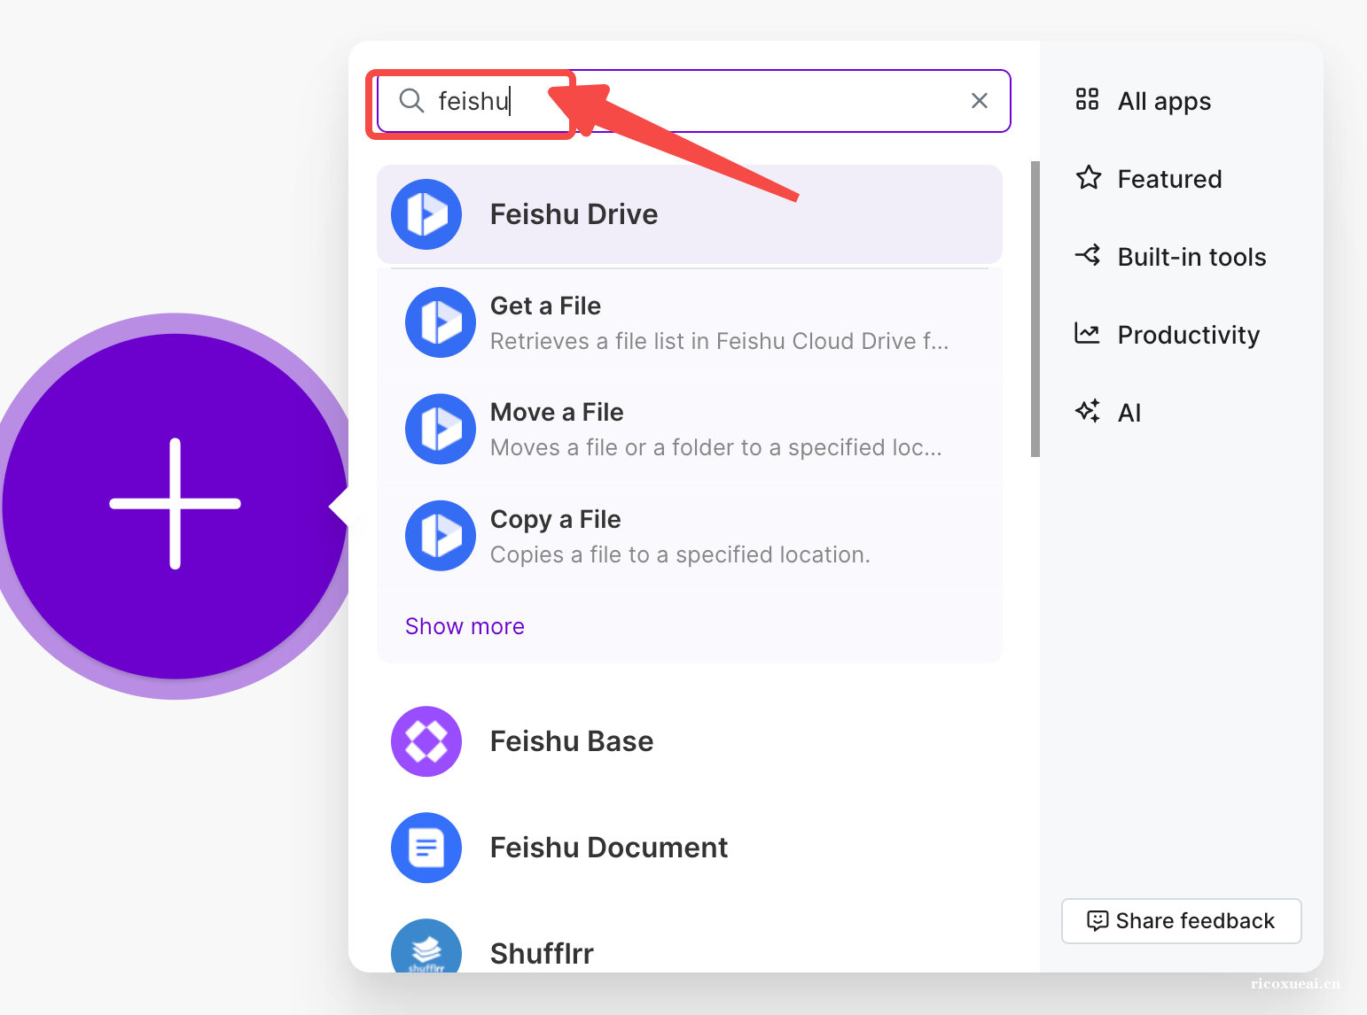Click the magnifier search icon
The image size is (1367, 1015).
[411, 101]
